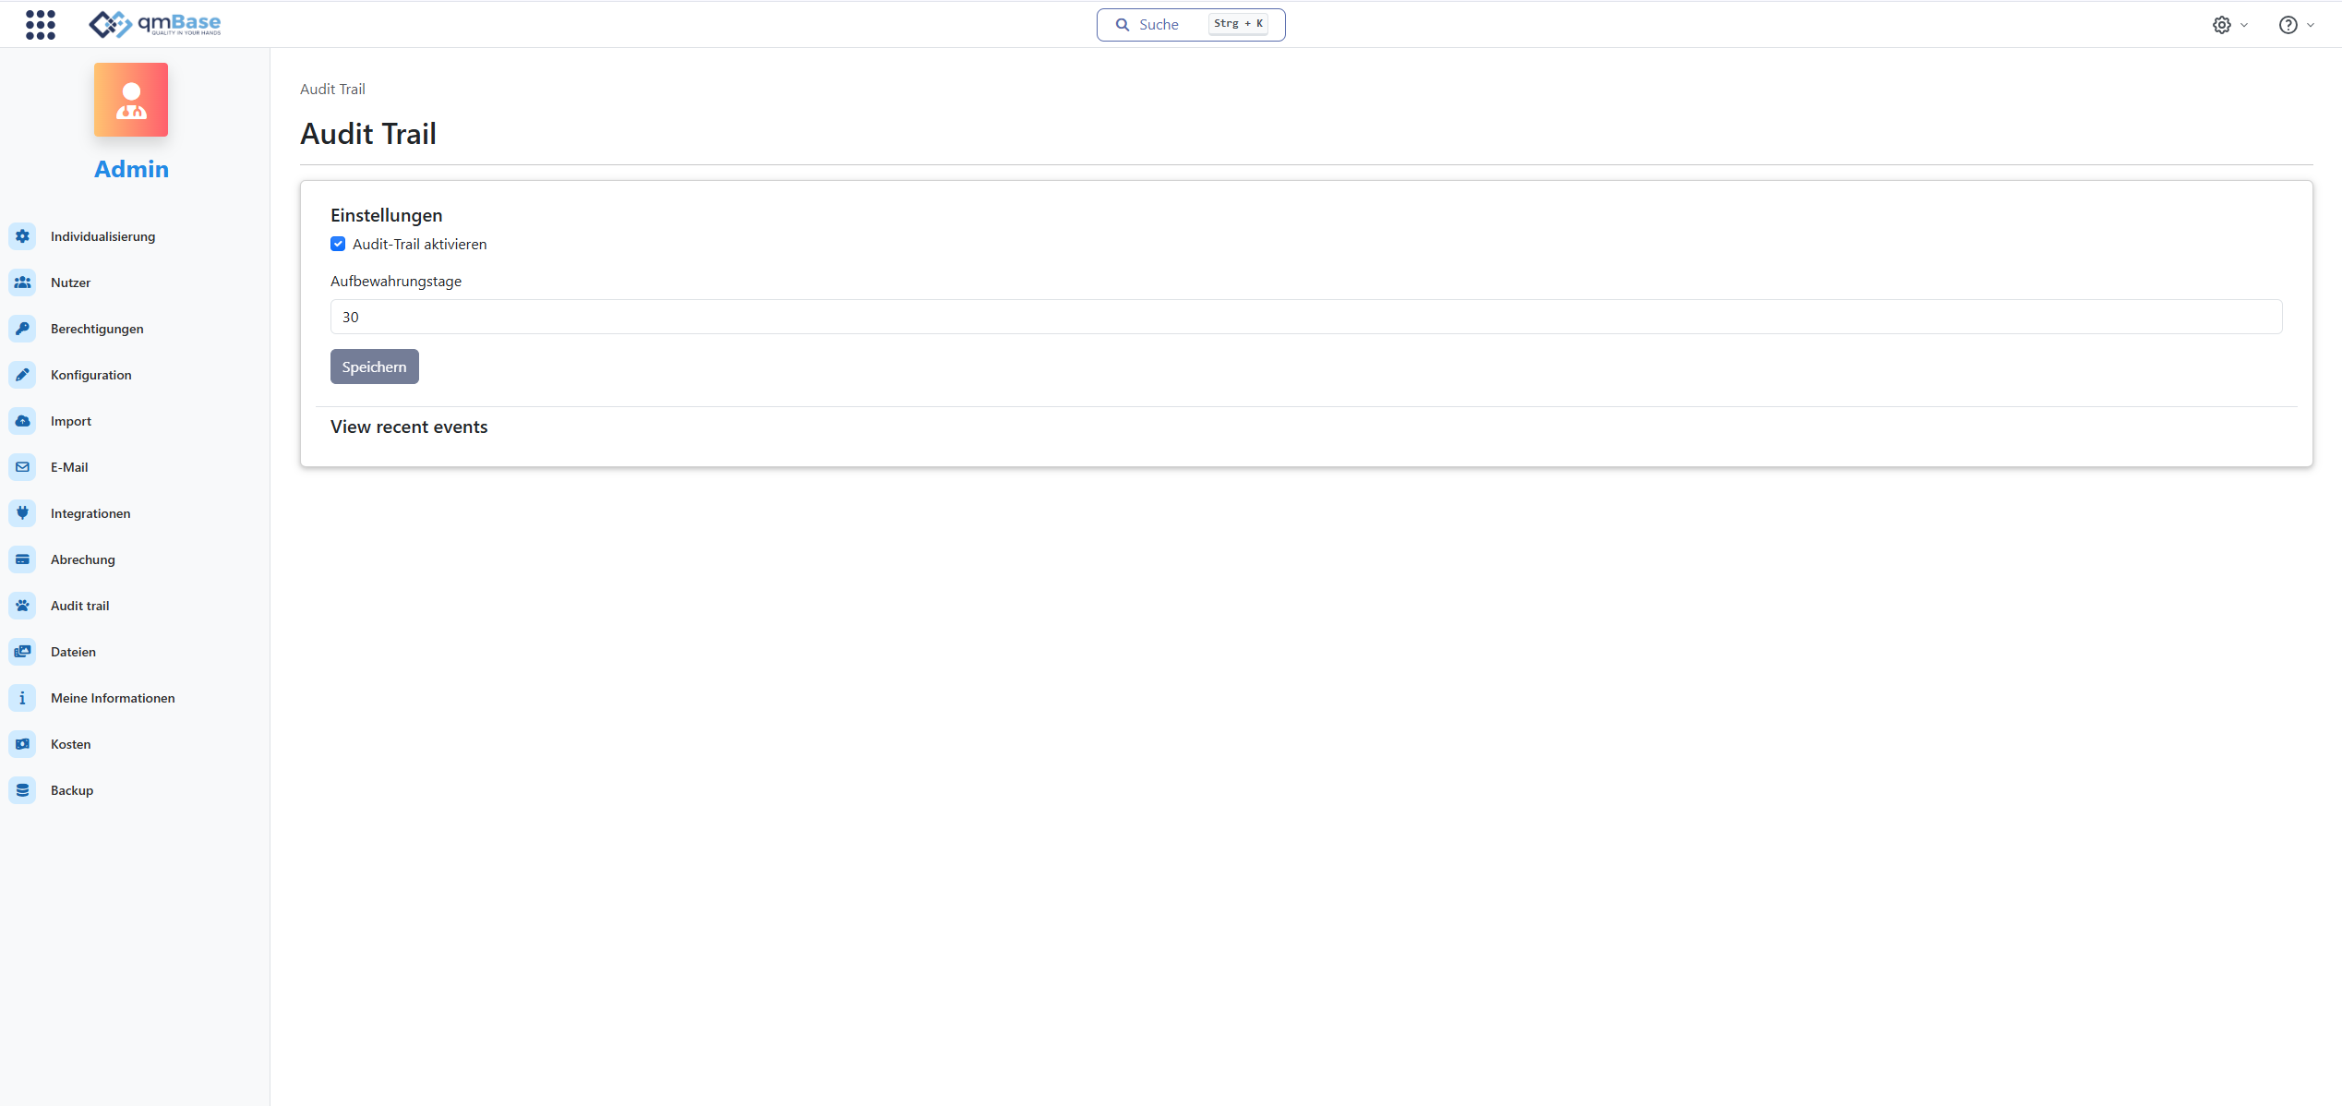Click the Suche search box

1191,25
